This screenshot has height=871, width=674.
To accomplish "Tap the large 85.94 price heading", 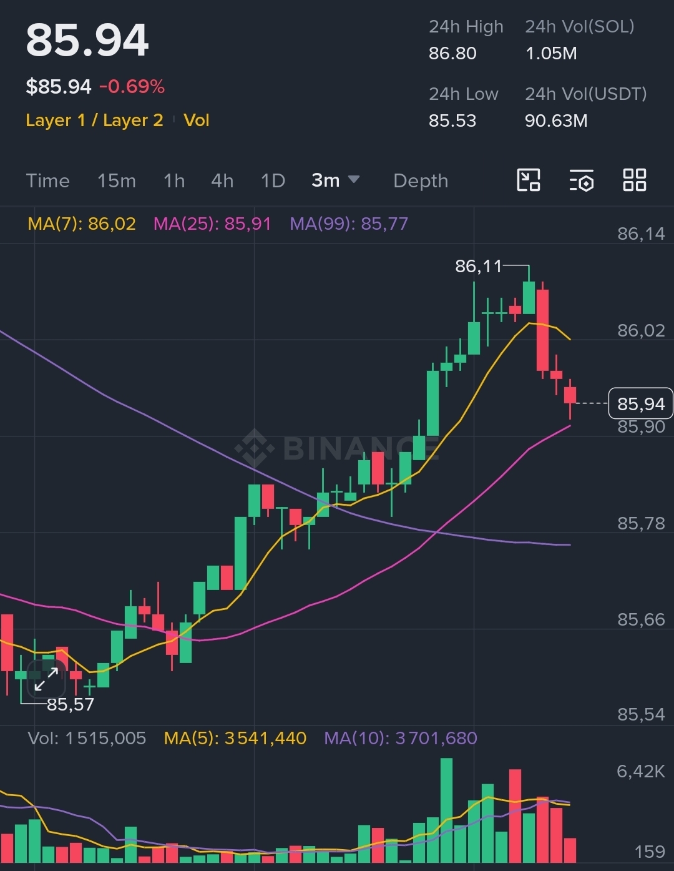I will [x=87, y=41].
